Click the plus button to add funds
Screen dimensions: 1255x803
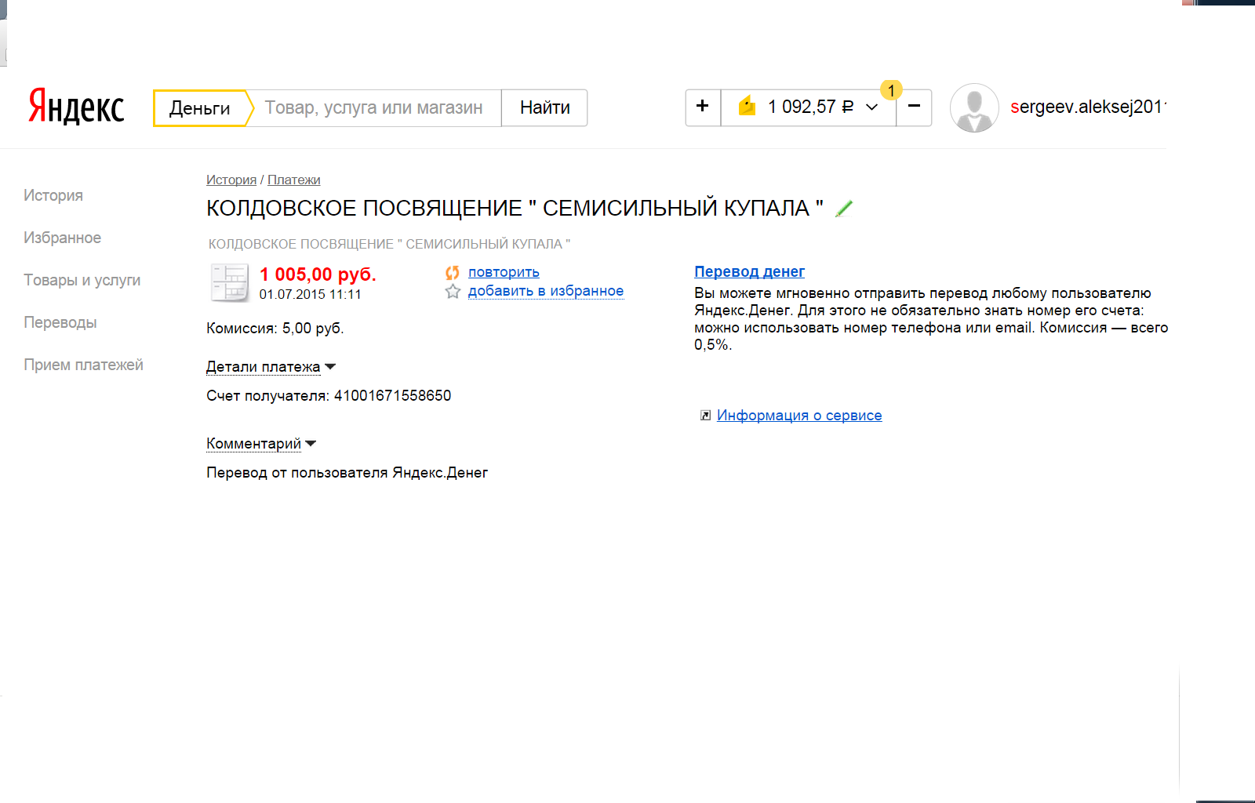[x=703, y=107]
